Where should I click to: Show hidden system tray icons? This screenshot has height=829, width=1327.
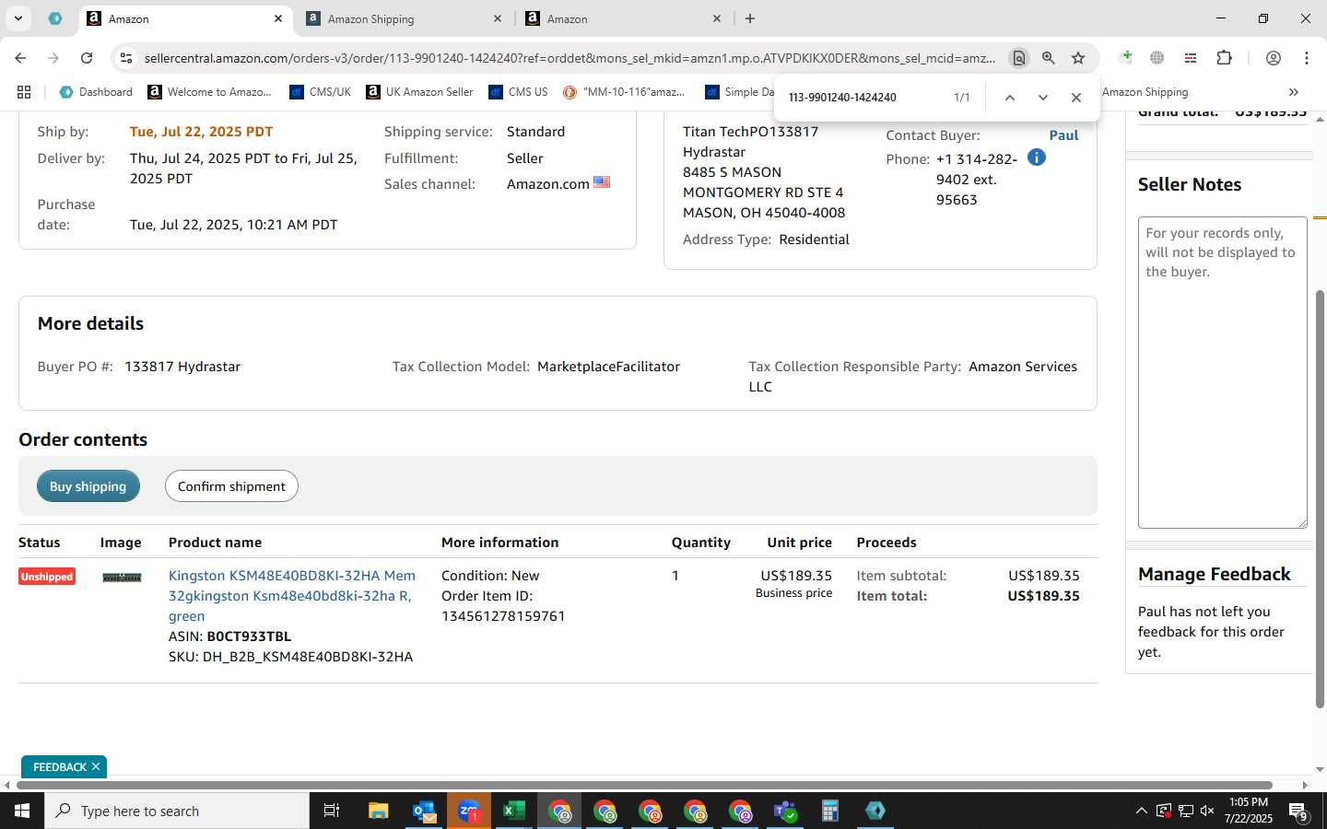(x=1141, y=811)
